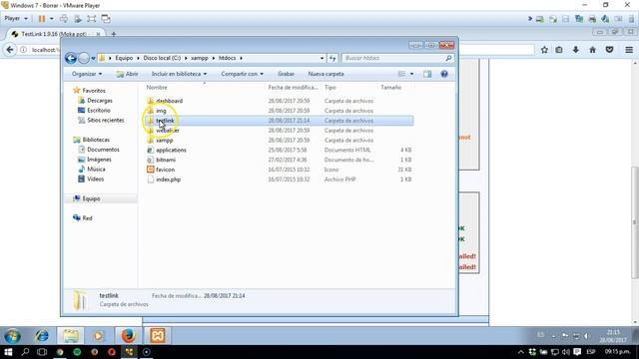639x359 pixels.
Task: Click Firefox back button
Action: (x=10, y=50)
